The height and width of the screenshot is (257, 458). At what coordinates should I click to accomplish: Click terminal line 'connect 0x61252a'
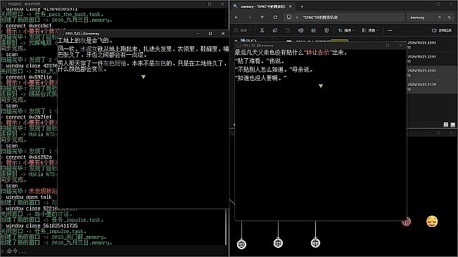[x=29, y=157]
